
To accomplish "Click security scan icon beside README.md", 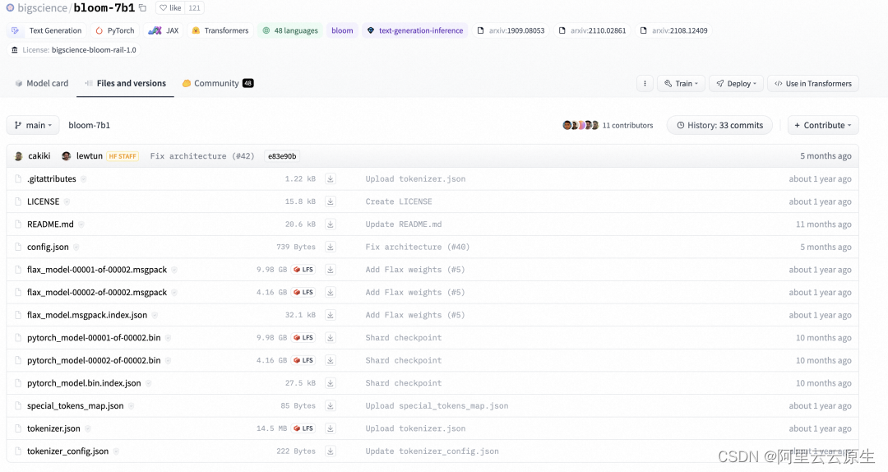I will (81, 224).
